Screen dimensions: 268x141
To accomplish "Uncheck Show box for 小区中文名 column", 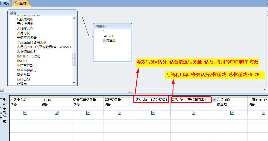I will 25,113.
